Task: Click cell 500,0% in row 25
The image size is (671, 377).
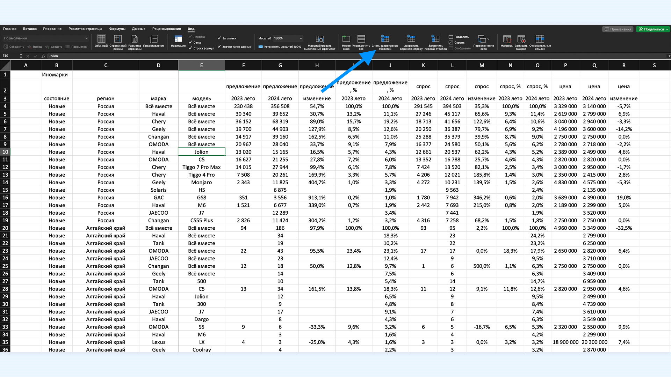Action: pyautogui.click(x=482, y=266)
